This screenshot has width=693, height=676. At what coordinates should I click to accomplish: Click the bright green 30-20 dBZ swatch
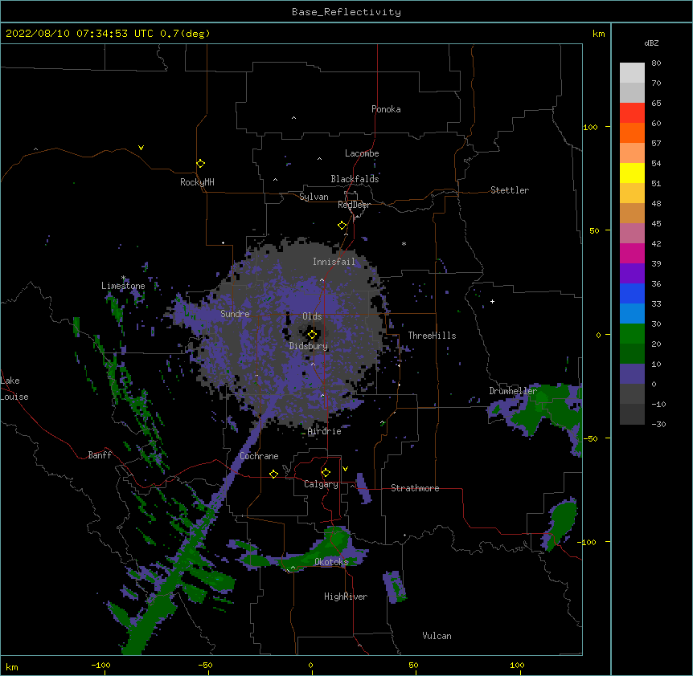click(x=632, y=334)
